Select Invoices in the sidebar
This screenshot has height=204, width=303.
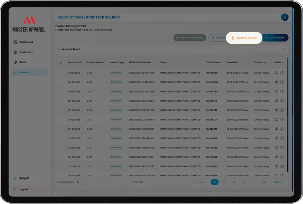point(29,72)
